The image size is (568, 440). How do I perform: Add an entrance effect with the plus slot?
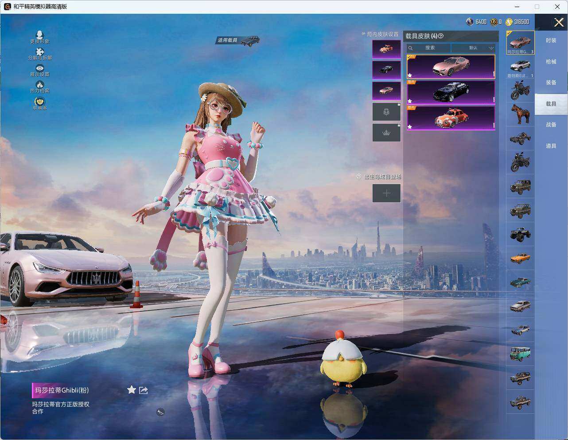[386, 193]
